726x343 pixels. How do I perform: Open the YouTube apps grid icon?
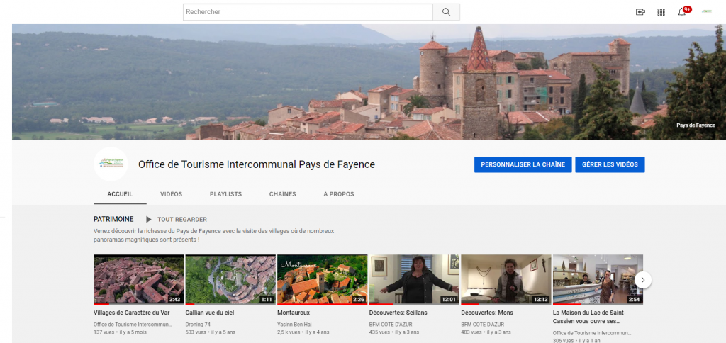pos(661,12)
